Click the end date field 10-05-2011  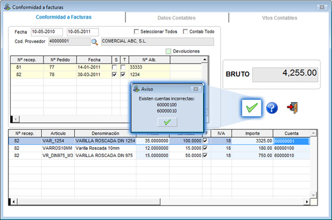point(83,32)
